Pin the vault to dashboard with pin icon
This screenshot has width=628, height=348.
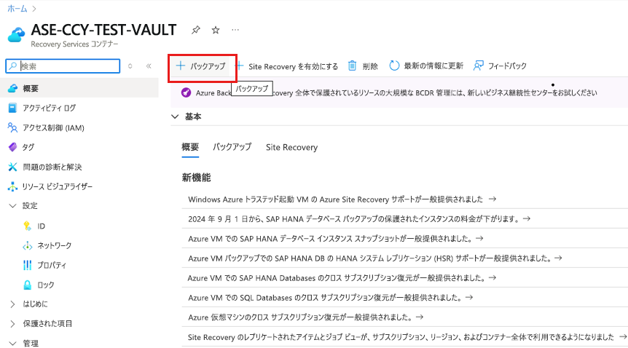195,30
